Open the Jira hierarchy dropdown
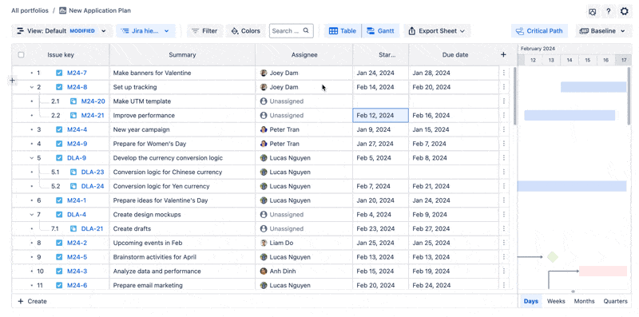 pyautogui.click(x=146, y=31)
